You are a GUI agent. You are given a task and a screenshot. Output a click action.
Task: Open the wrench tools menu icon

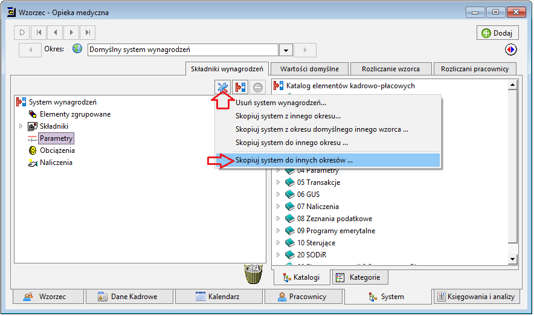tap(223, 88)
